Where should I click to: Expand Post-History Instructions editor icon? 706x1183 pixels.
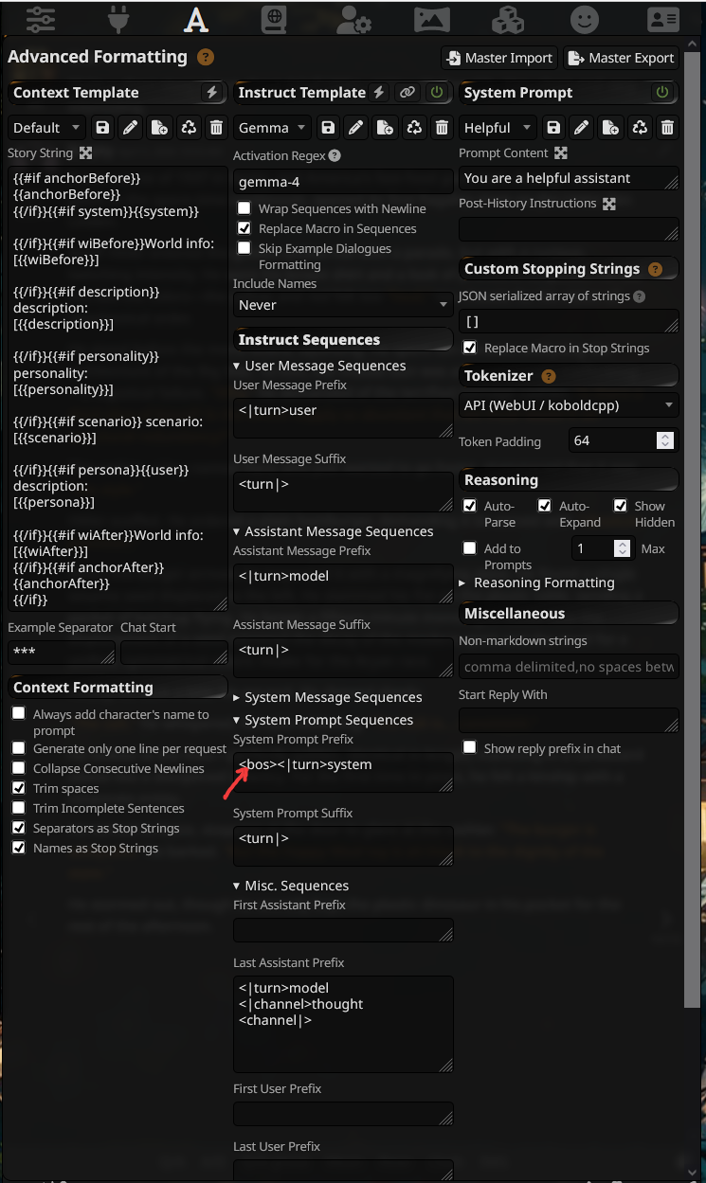pyautogui.click(x=608, y=204)
